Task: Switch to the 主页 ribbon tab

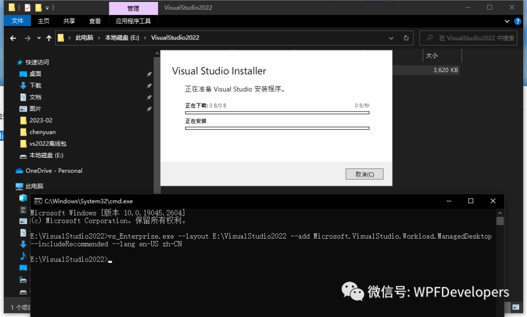Action: (43, 21)
